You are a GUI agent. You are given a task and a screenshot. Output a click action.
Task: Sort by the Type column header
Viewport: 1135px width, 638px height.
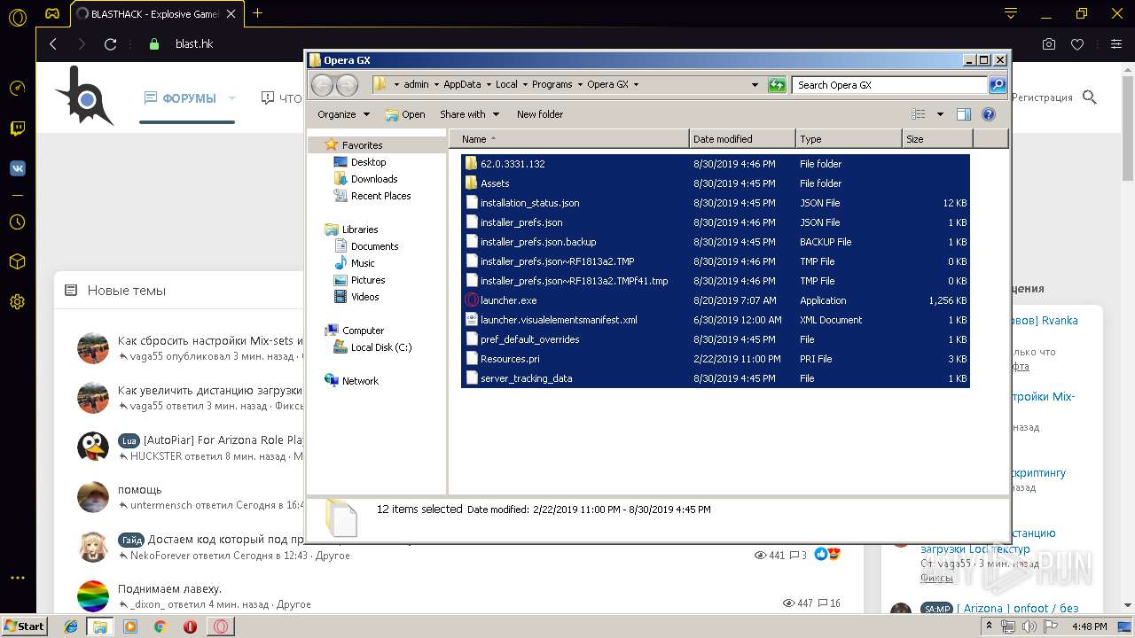(x=849, y=139)
